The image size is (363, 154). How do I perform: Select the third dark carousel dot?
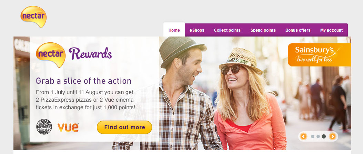[x=324, y=136]
